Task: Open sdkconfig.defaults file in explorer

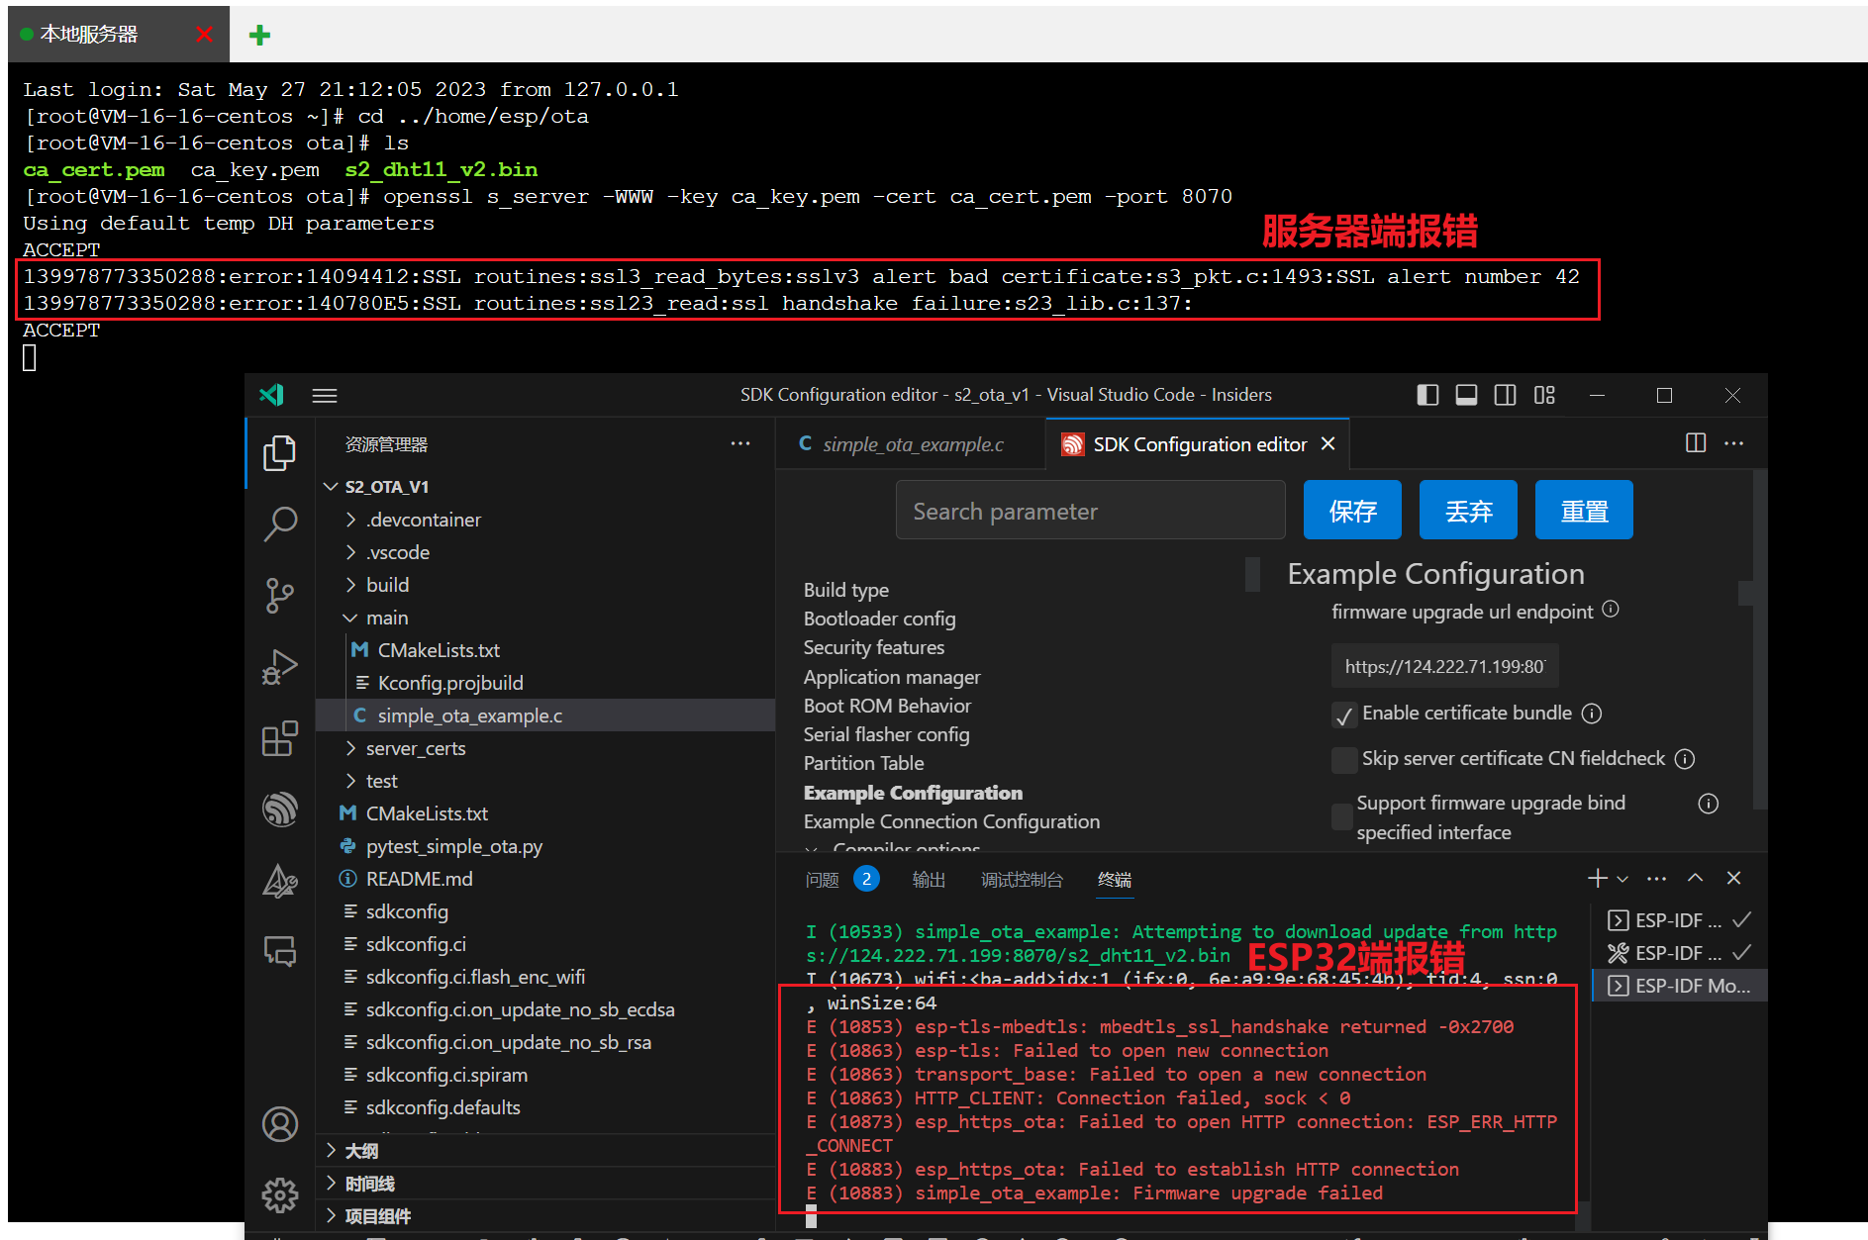Action: click(442, 1107)
